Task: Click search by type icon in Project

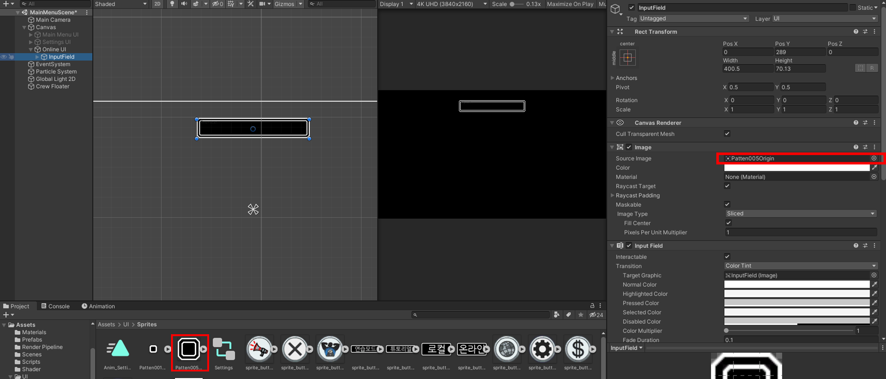Action: 557,315
